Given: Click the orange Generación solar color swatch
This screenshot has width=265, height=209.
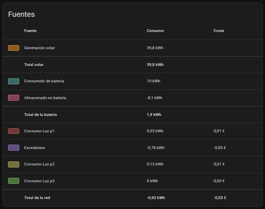Looking at the screenshot, I should point(14,48).
